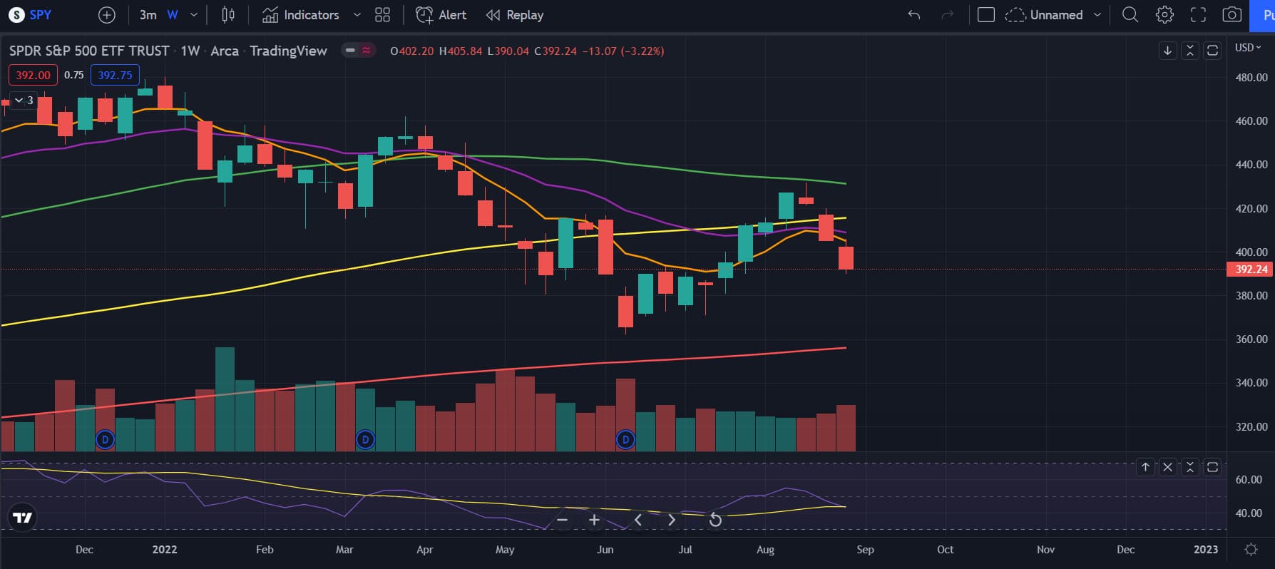The image size is (1275, 569).
Task: Click the Sep label on time axis
Action: [x=865, y=550]
